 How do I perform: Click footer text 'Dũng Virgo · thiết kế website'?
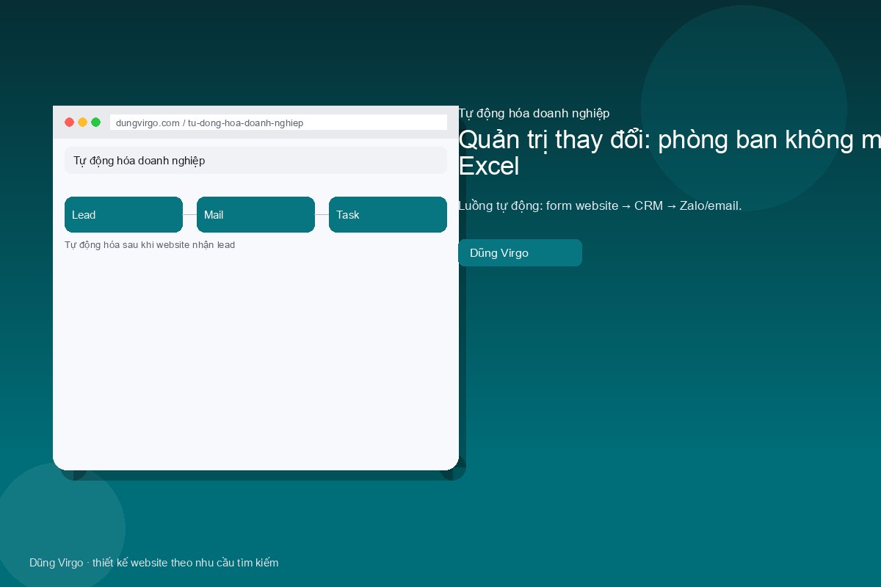(x=153, y=563)
